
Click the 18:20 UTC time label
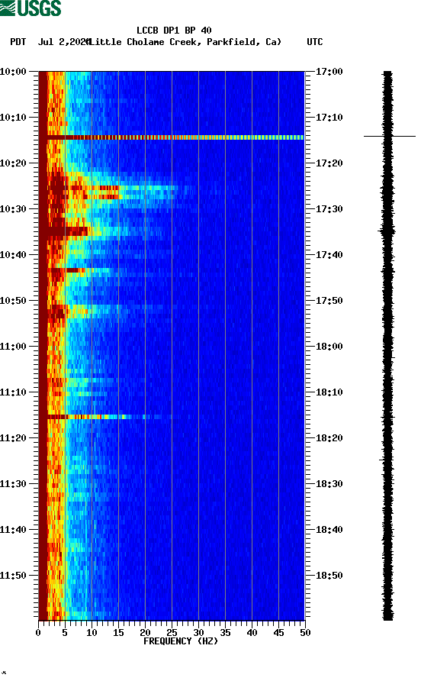329,437
